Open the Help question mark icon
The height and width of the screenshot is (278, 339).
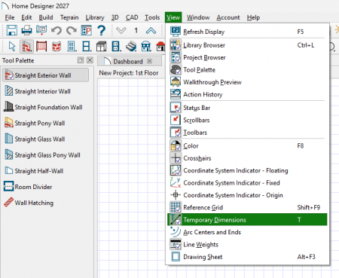[101, 30]
